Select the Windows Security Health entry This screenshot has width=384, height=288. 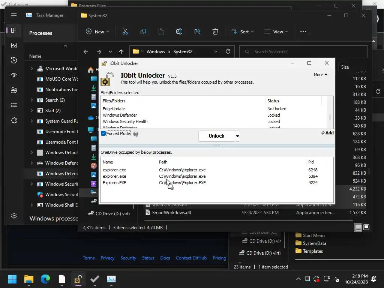click(125, 121)
